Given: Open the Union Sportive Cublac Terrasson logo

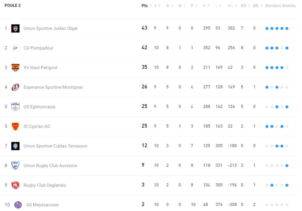Looking at the screenshot, I should 15,146.
